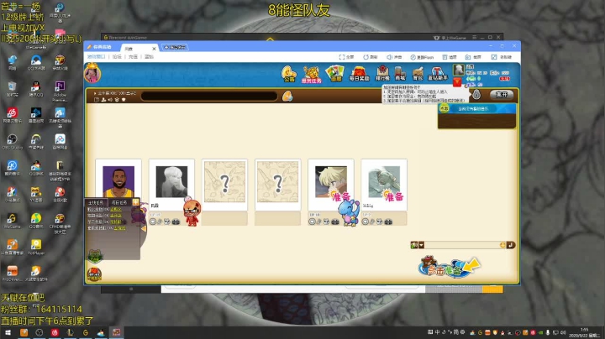Open the 商城 shop icon

pyautogui.click(x=400, y=74)
